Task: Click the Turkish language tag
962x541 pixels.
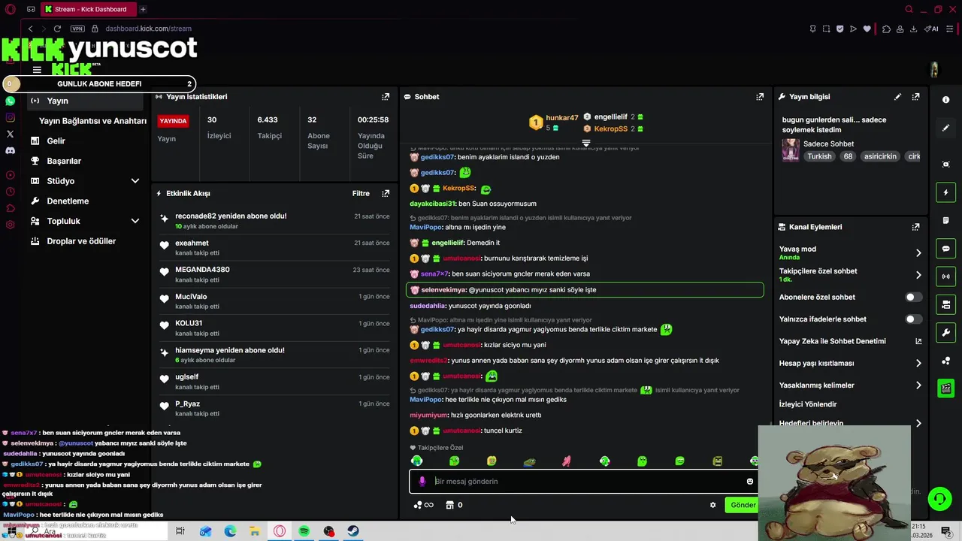Action: tap(820, 156)
